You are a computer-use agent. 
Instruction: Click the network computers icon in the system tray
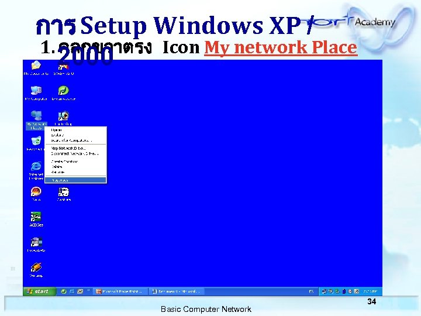click(x=325, y=291)
